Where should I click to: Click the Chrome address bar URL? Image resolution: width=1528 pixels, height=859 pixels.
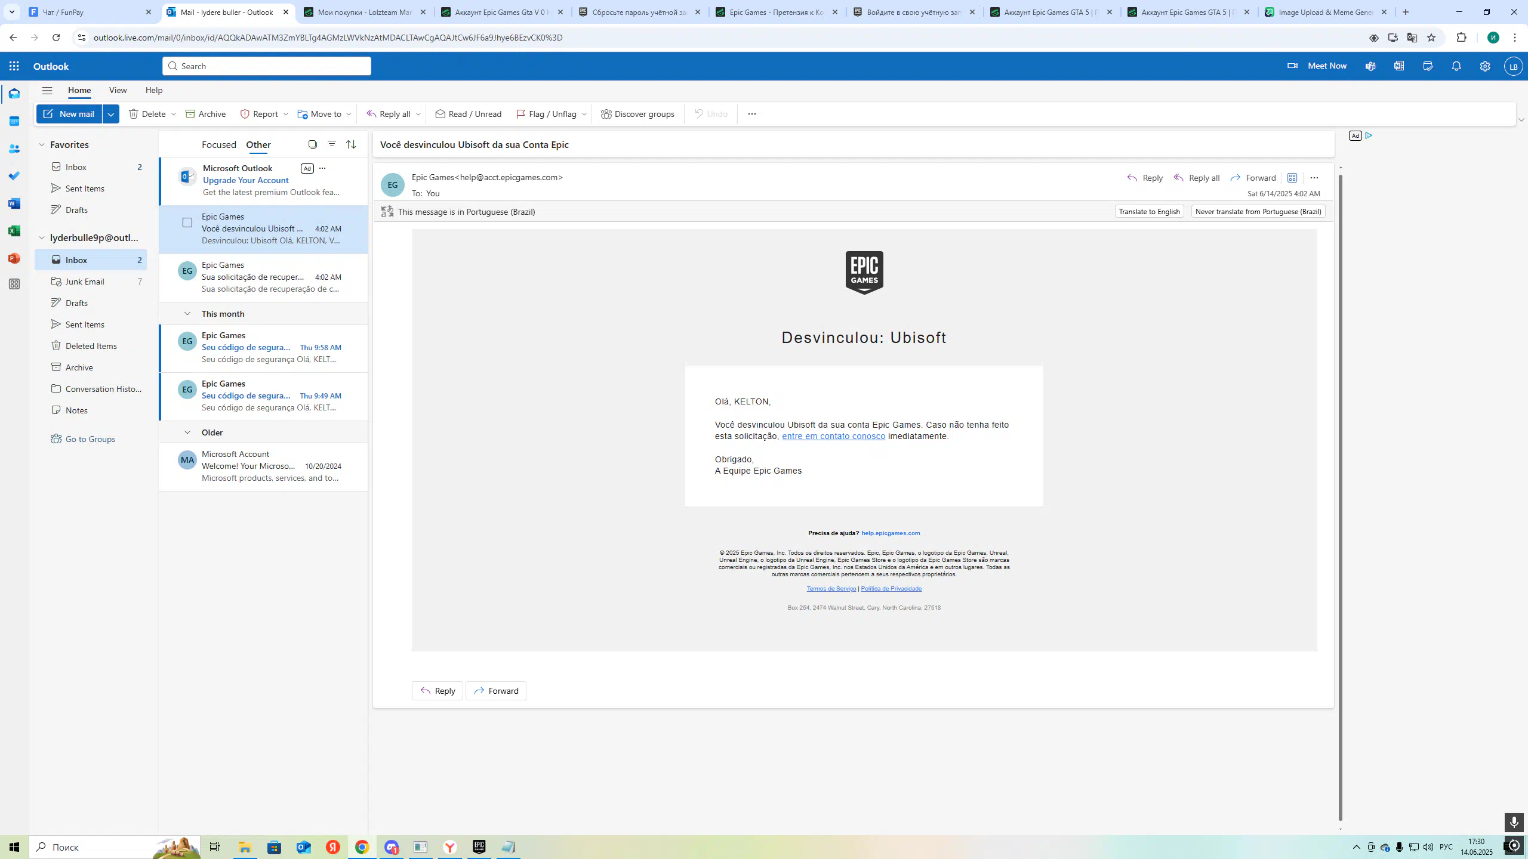coord(328,38)
